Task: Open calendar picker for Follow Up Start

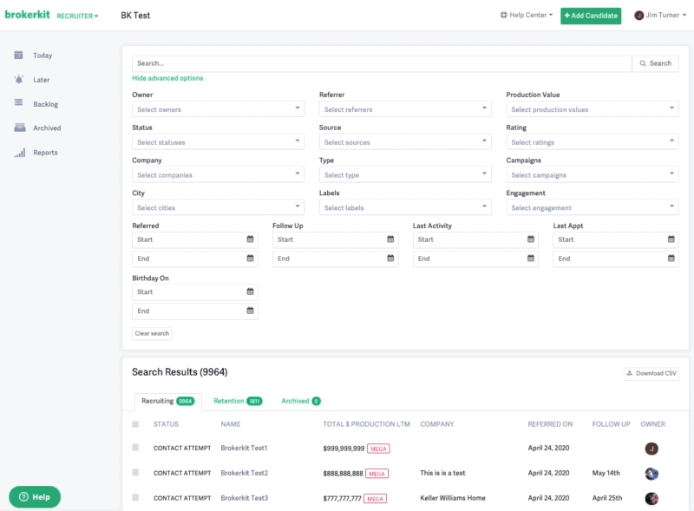Action: point(390,239)
